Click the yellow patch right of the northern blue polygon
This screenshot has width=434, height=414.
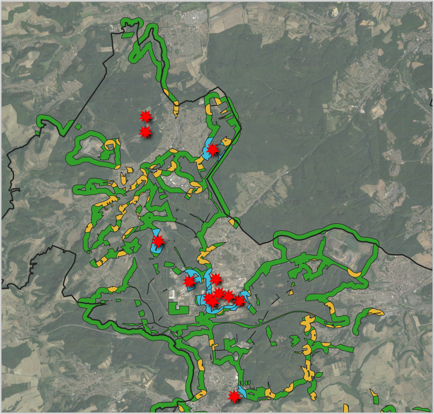226,141
